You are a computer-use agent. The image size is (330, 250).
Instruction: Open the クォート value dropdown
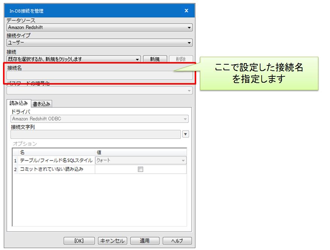click(141, 161)
